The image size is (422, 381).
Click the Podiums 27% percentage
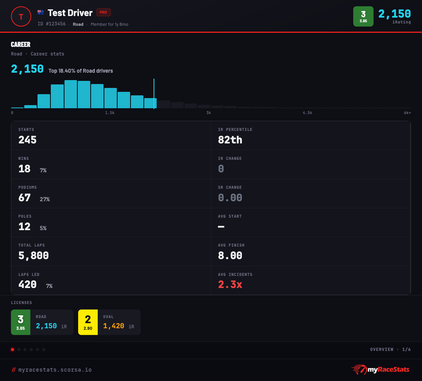point(45,199)
